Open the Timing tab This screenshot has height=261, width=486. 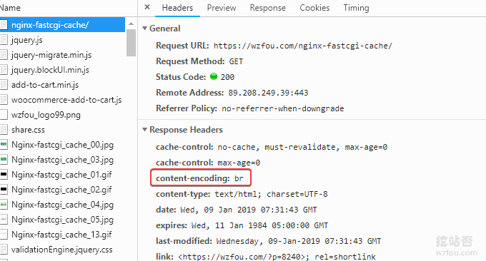tap(356, 8)
